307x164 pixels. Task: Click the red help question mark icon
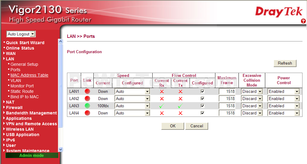[x=303, y=21]
